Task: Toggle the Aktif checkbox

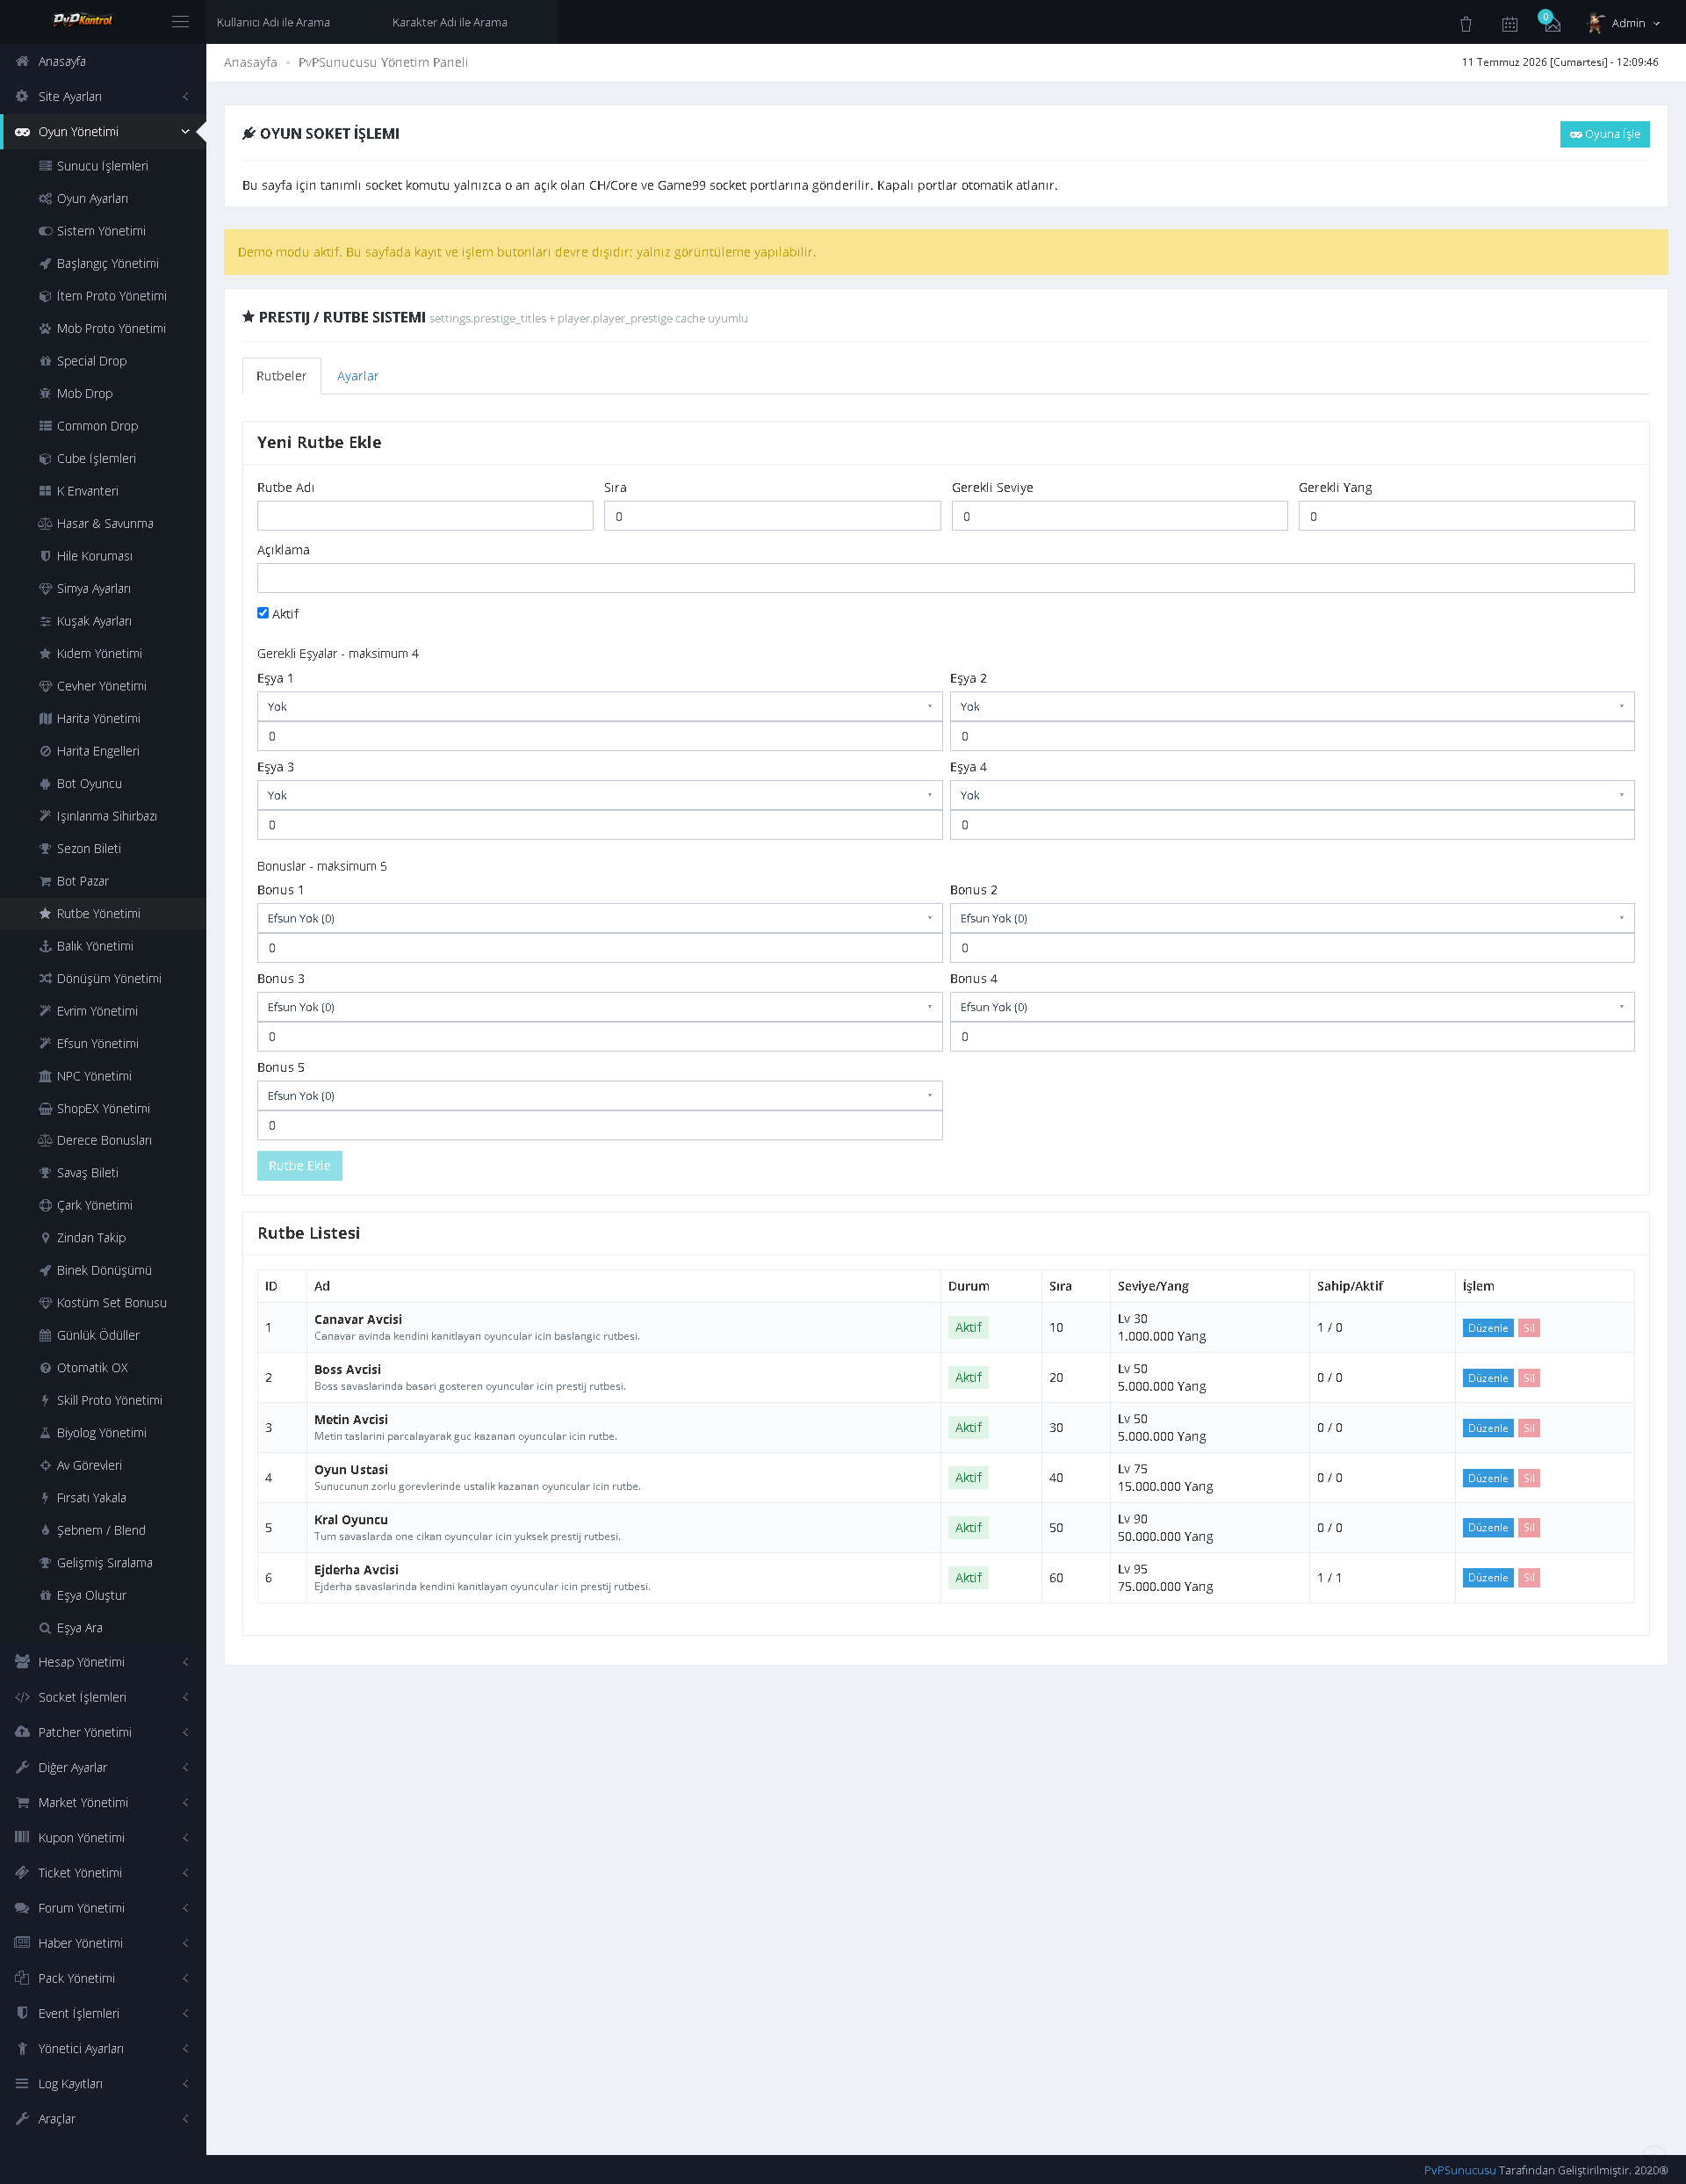Action: 263,613
